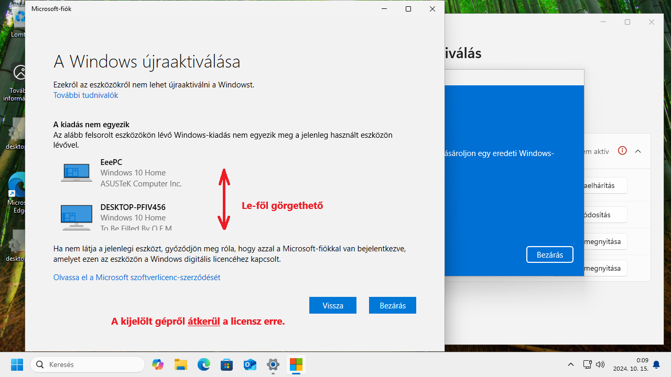Click the DESKTOP-PFIV456 monitor icon
This screenshot has height=377, width=671.
coord(77,218)
